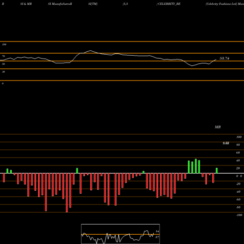Click the MunafaSutra header text
The image size is (244, 244).
[61, 4]
